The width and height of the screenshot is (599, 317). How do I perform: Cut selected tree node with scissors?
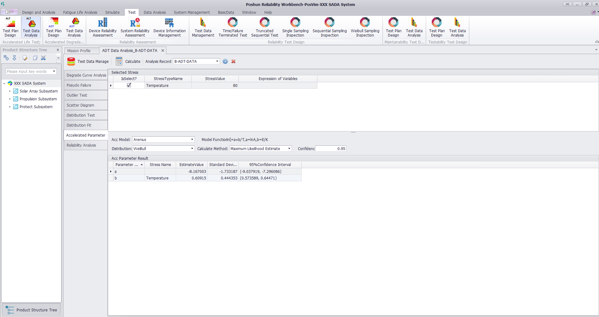[x=43, y=58]
